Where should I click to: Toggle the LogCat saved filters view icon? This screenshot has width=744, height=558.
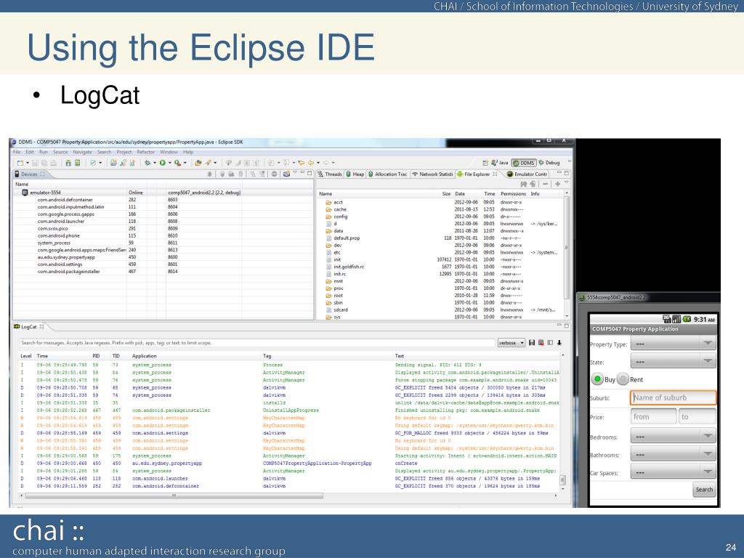coord(550,343)
